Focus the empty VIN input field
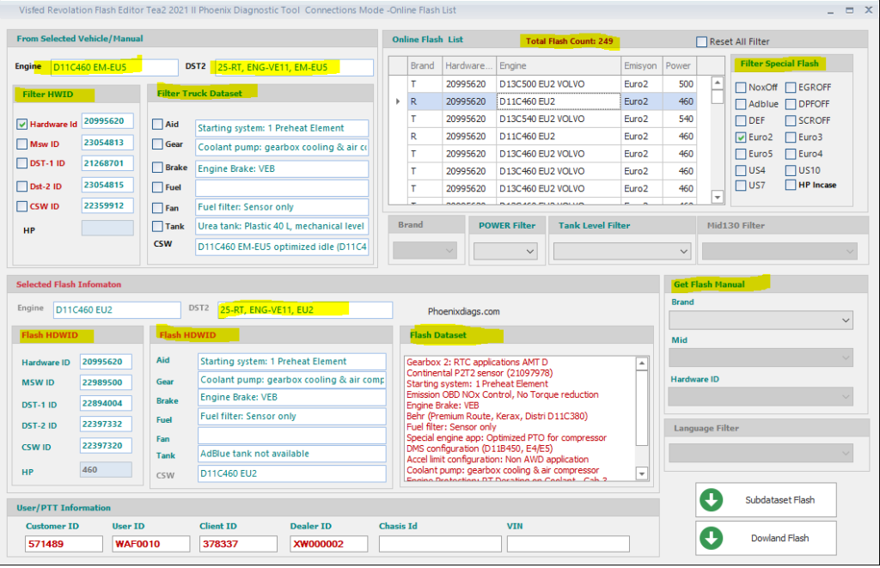Viewport: 880px width, 568px height. point(568,544)
